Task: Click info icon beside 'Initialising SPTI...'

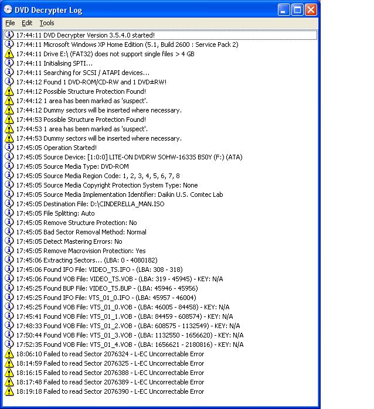Action: click(x=9, y=63)
